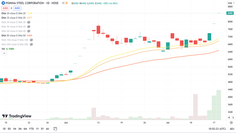Open the 10:52:23 (UTC) timezone menu
The image size is (236, 133).
(217, 129)
